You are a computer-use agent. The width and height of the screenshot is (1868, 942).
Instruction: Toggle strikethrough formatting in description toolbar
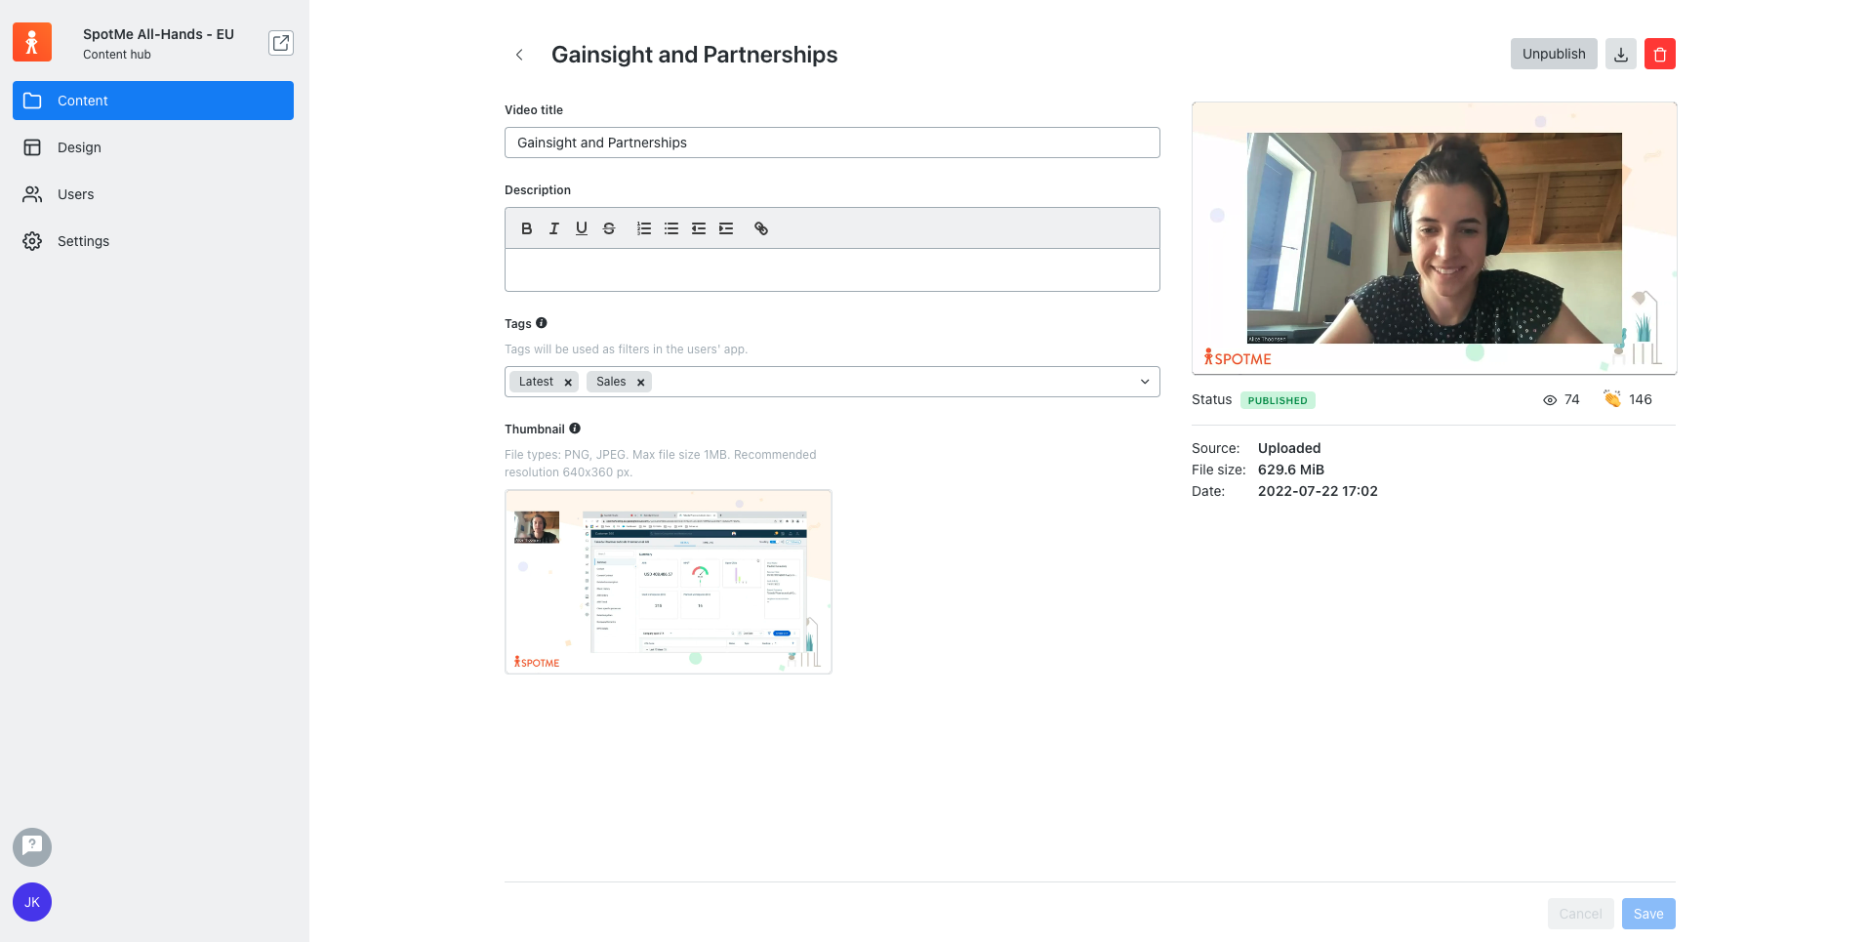coord(609,228)
